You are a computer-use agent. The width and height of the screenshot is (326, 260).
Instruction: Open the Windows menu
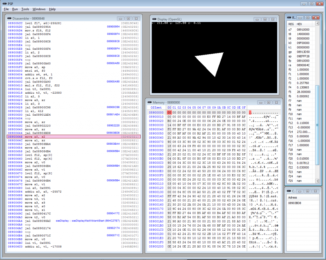coord(39,9)
